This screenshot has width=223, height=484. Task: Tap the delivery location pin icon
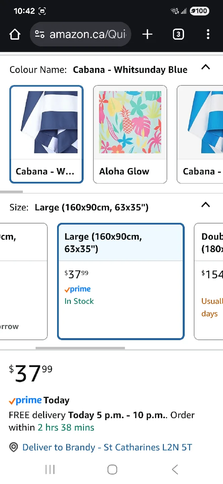click(x=13, y=447)
